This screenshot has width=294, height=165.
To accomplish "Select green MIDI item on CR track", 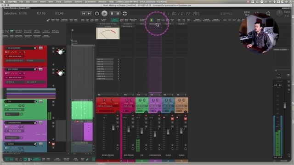I will tap(82, 110).
